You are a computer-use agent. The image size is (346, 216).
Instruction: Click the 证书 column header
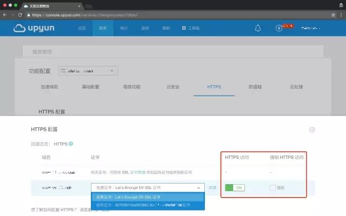pos(95,157)
